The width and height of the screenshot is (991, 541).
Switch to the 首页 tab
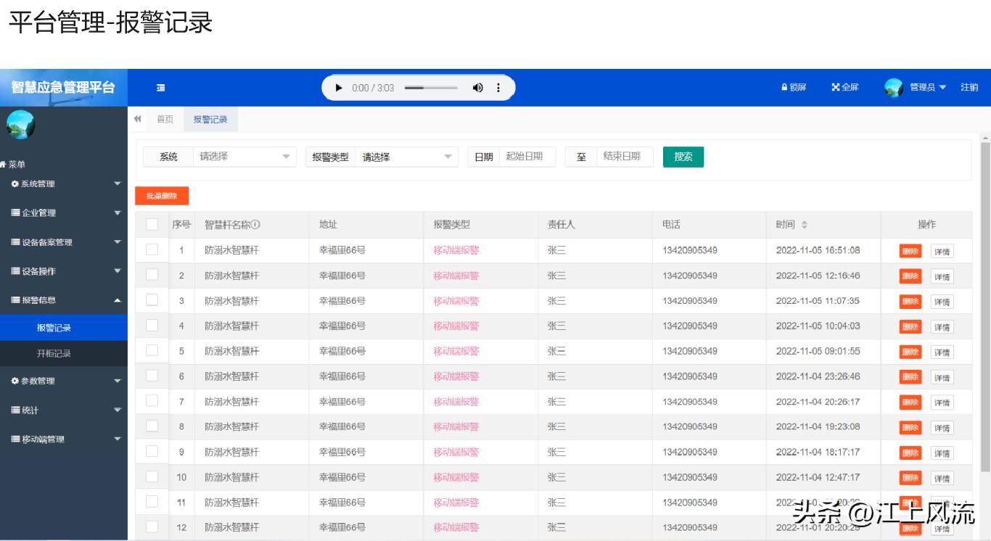(164, 118)
